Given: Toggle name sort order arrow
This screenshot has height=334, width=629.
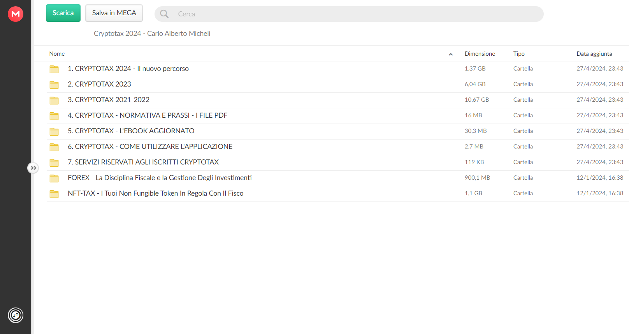Looking at the screenshot, I should coord(451,54).
